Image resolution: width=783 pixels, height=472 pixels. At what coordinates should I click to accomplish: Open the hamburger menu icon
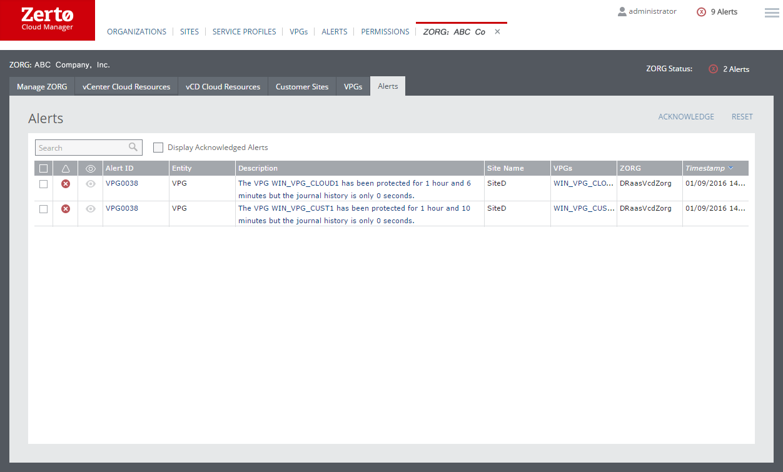click(772, 13)
